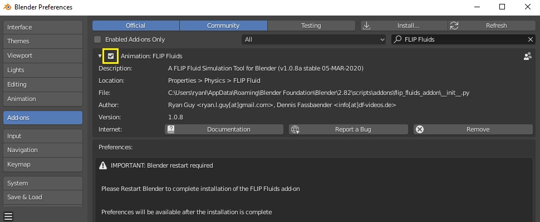The image size is (540, 222).
Task: Click the Animation: FLIP Fluids title text
Action: tap(151, 56)
